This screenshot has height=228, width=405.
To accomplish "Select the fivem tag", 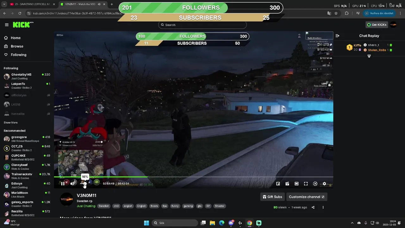I will [154, 206].
